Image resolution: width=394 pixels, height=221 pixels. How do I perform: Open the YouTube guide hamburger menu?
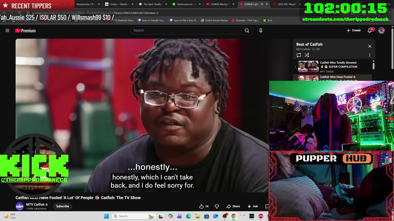(7, 30)
